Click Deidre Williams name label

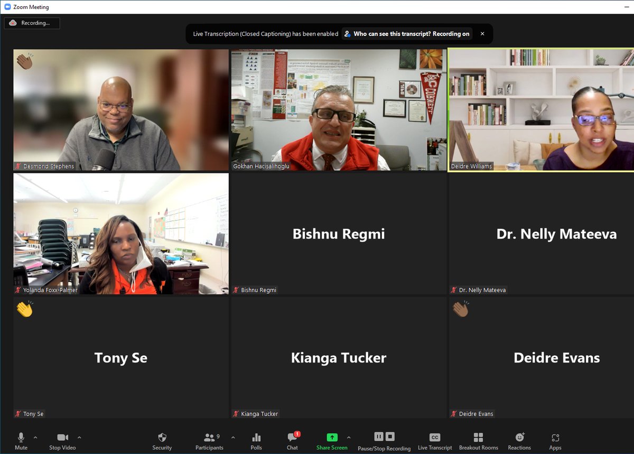pos(471,166)
